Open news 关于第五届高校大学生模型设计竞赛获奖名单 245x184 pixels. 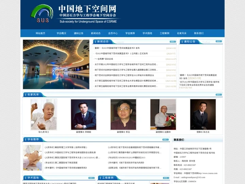[x=126, y=81]
